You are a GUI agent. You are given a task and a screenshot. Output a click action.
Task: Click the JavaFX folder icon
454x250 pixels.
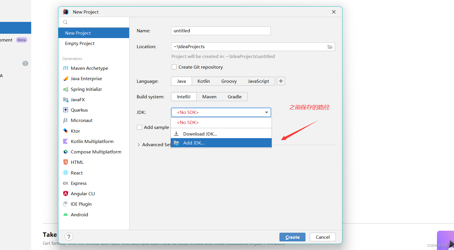pyautogui.click(x=66, y=99)
